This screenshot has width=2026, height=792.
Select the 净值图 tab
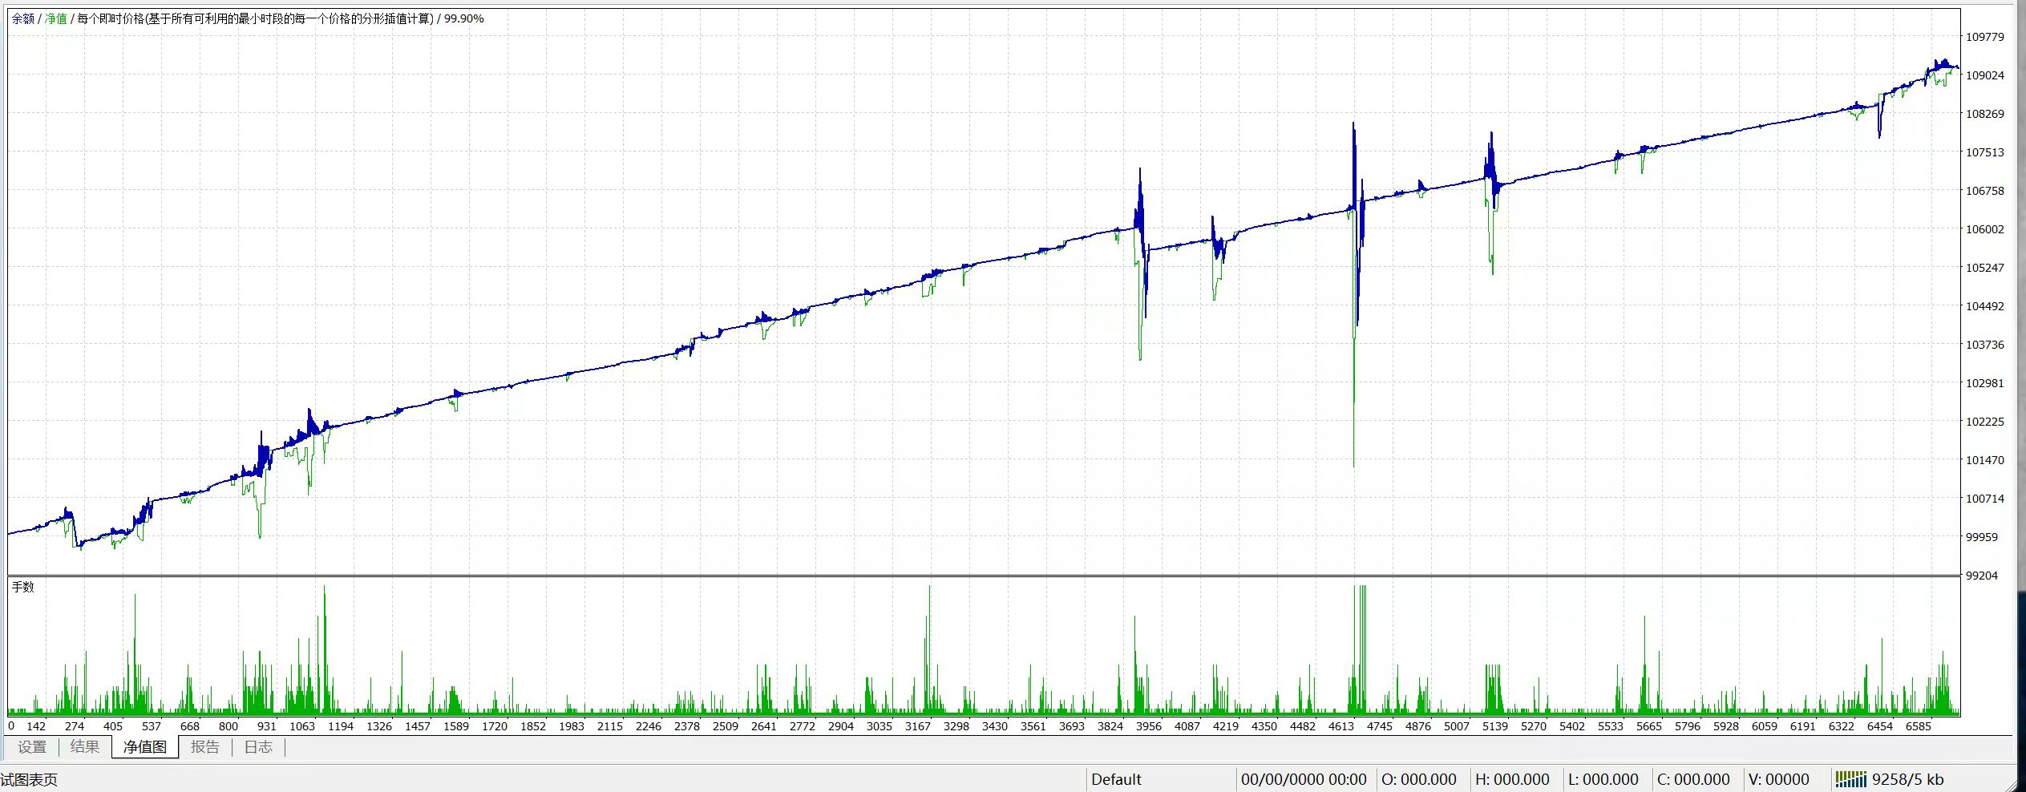point(144,747)
